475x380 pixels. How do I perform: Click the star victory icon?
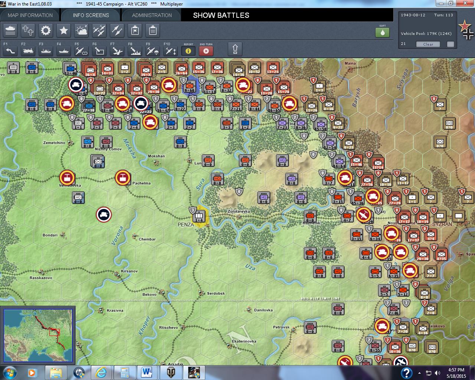point(63,30)
